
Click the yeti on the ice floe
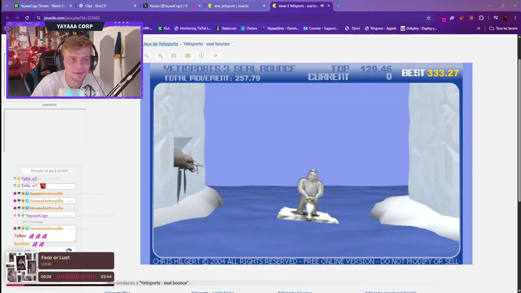click(x=311, y=195)
